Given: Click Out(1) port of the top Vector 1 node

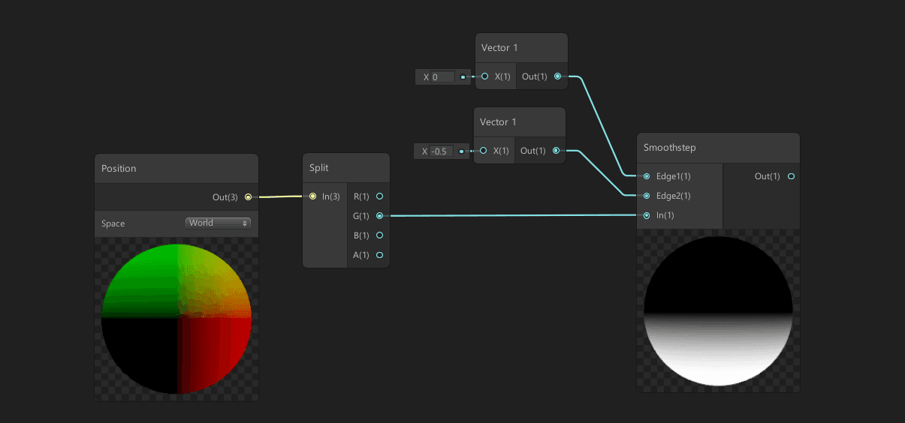Looking at the screenshot, I should (x=557, y=76).
